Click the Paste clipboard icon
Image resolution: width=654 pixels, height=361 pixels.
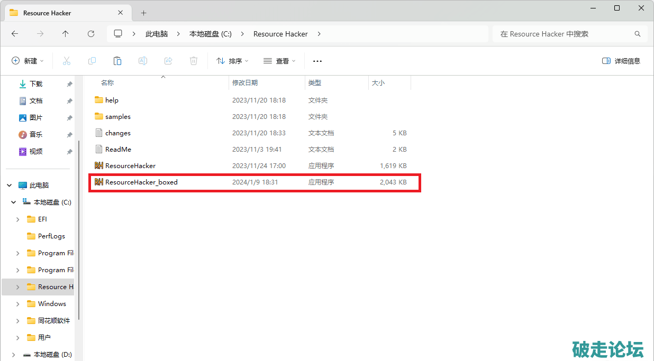coord(117,61)
